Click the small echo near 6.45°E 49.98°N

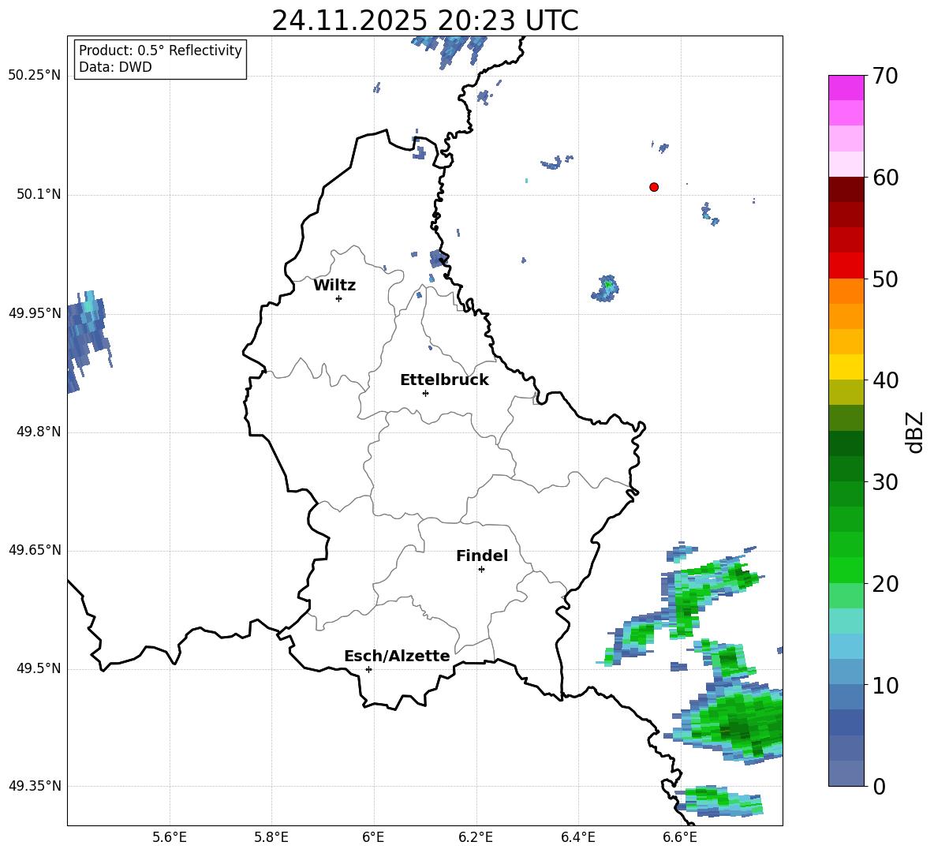[x=605, y=288]
